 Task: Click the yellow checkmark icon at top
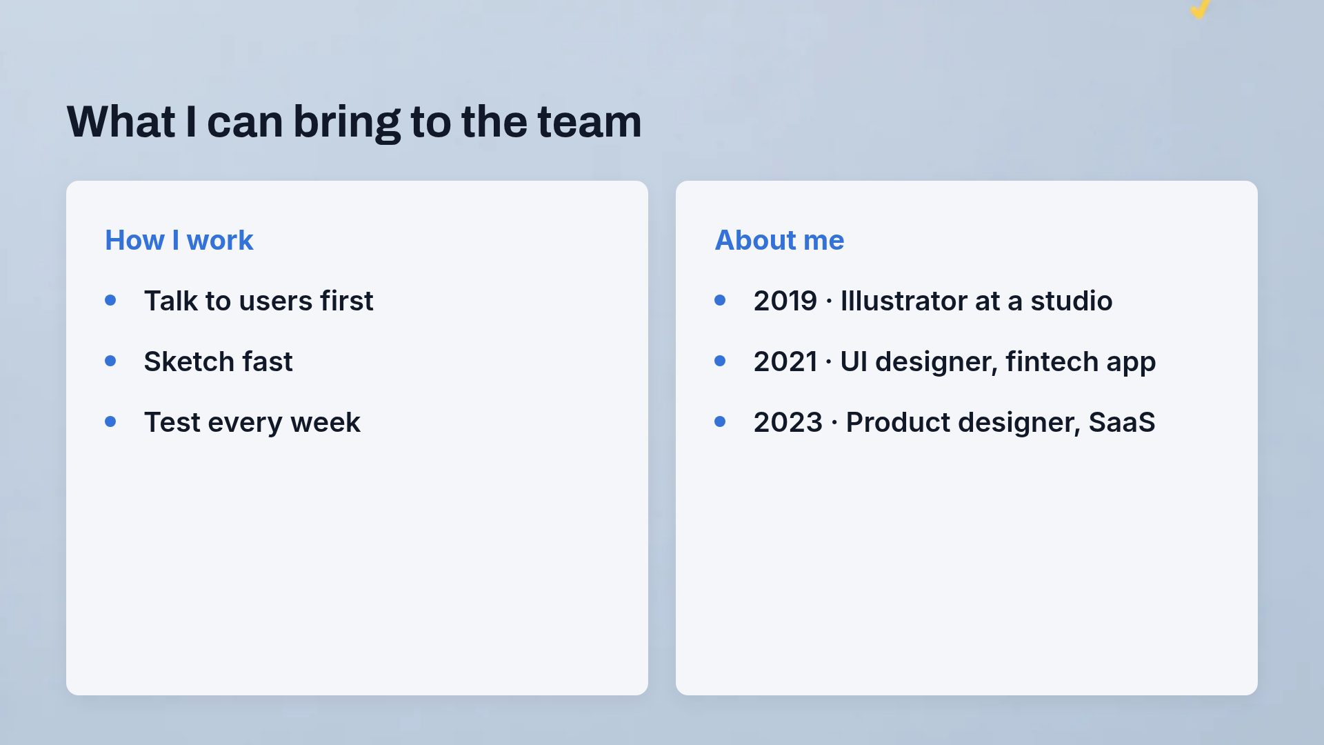click(1201, 8)
